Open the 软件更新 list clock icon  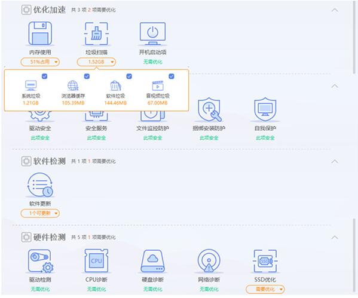coord(40,185)
